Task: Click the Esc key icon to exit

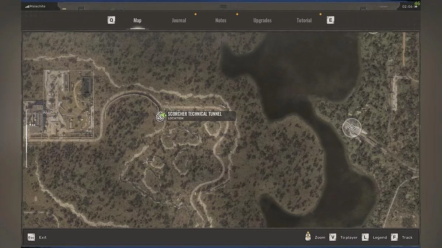Action: [31, 237]
